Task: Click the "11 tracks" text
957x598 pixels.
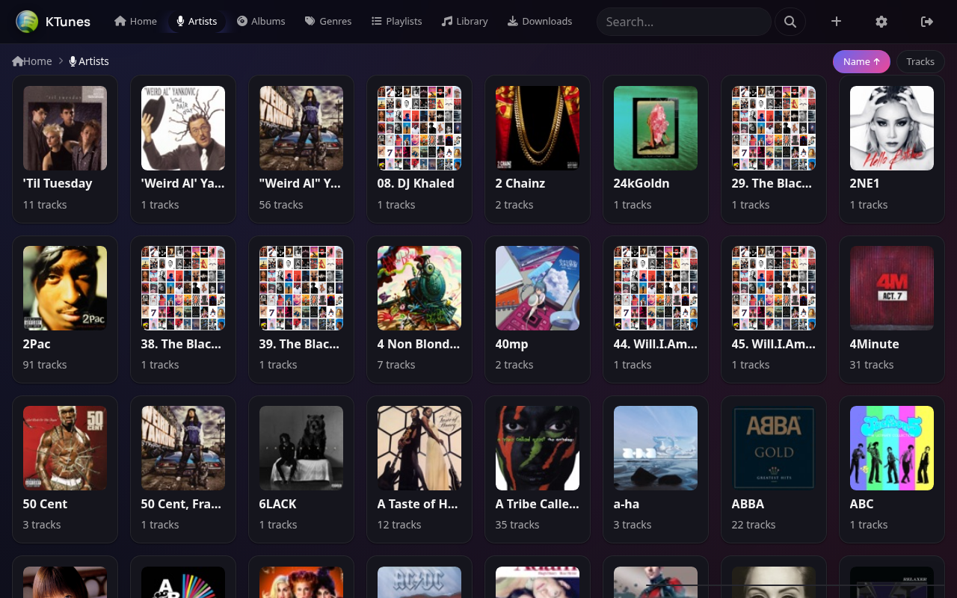Action: pos(45,205)
